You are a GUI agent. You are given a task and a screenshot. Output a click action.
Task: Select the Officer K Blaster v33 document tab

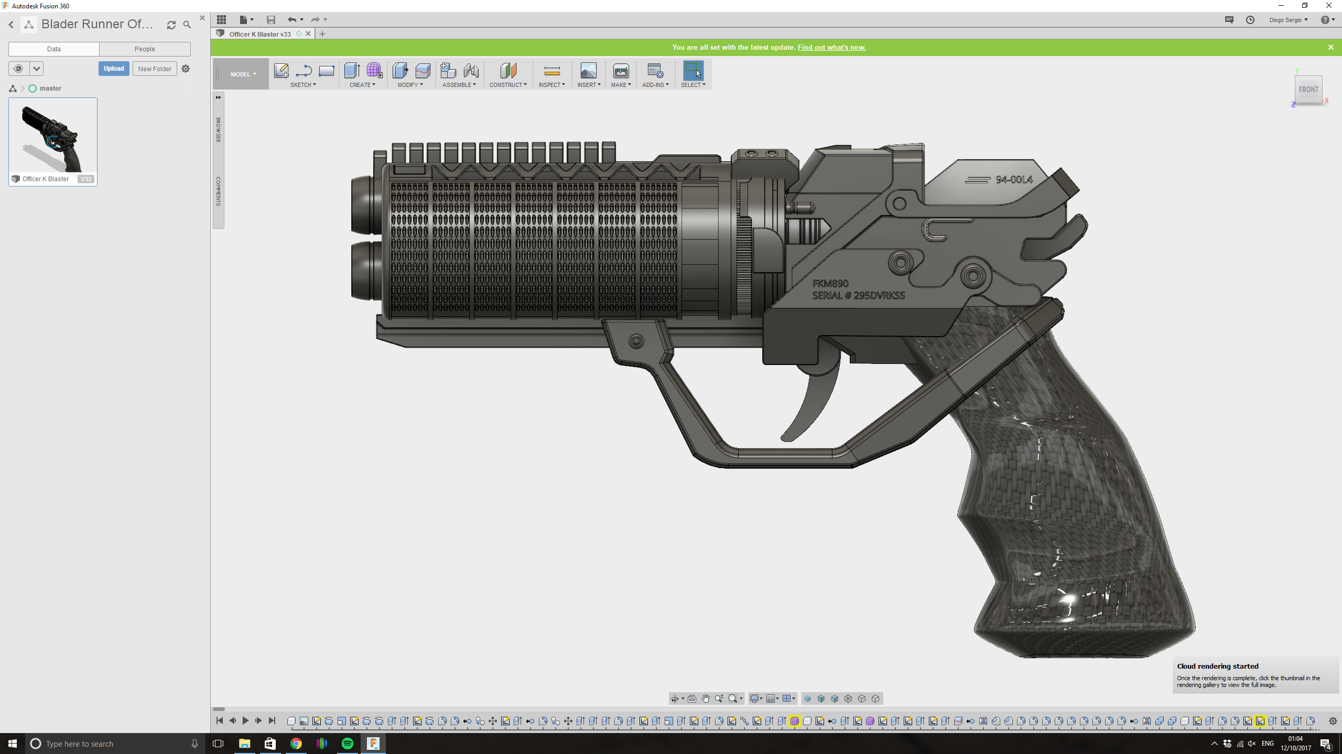point(260,34)
